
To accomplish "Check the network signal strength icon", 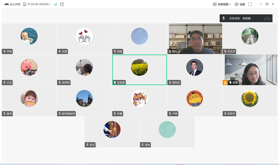I will click(x=55, y=4).
